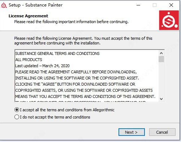Click 'I accept all the terms' label text
The image size is (181, 142).
click(x=67, y=110)
